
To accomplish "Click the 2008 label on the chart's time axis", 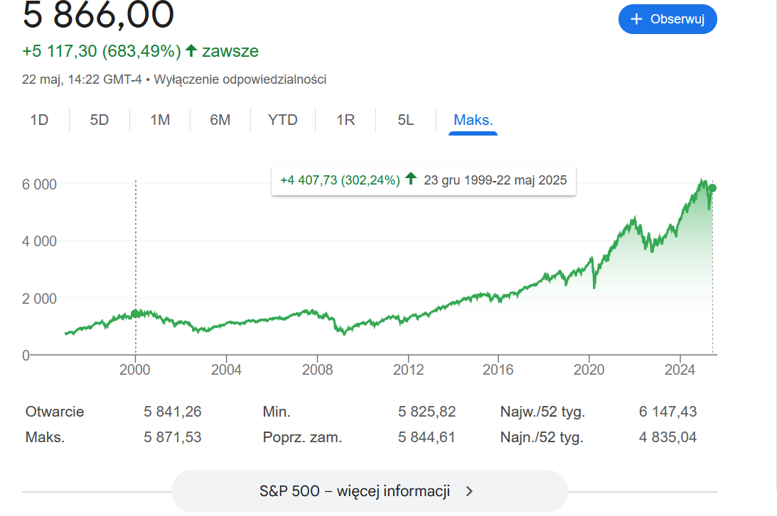I will click(x=317, y=370).
